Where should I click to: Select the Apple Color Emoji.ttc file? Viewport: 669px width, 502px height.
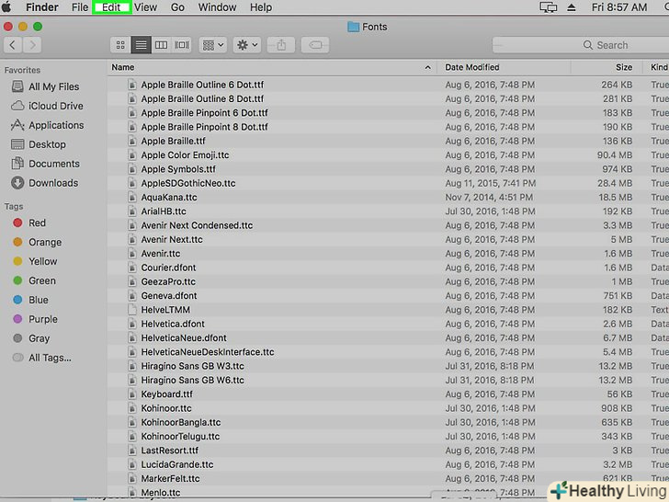[x=185, y=155]
